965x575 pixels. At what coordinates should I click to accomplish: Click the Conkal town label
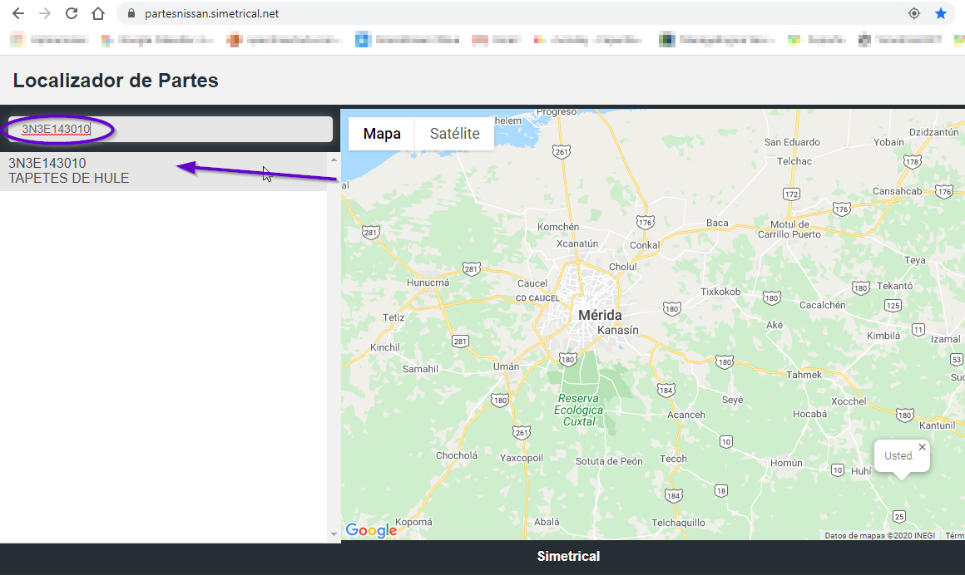coord(645,245)
